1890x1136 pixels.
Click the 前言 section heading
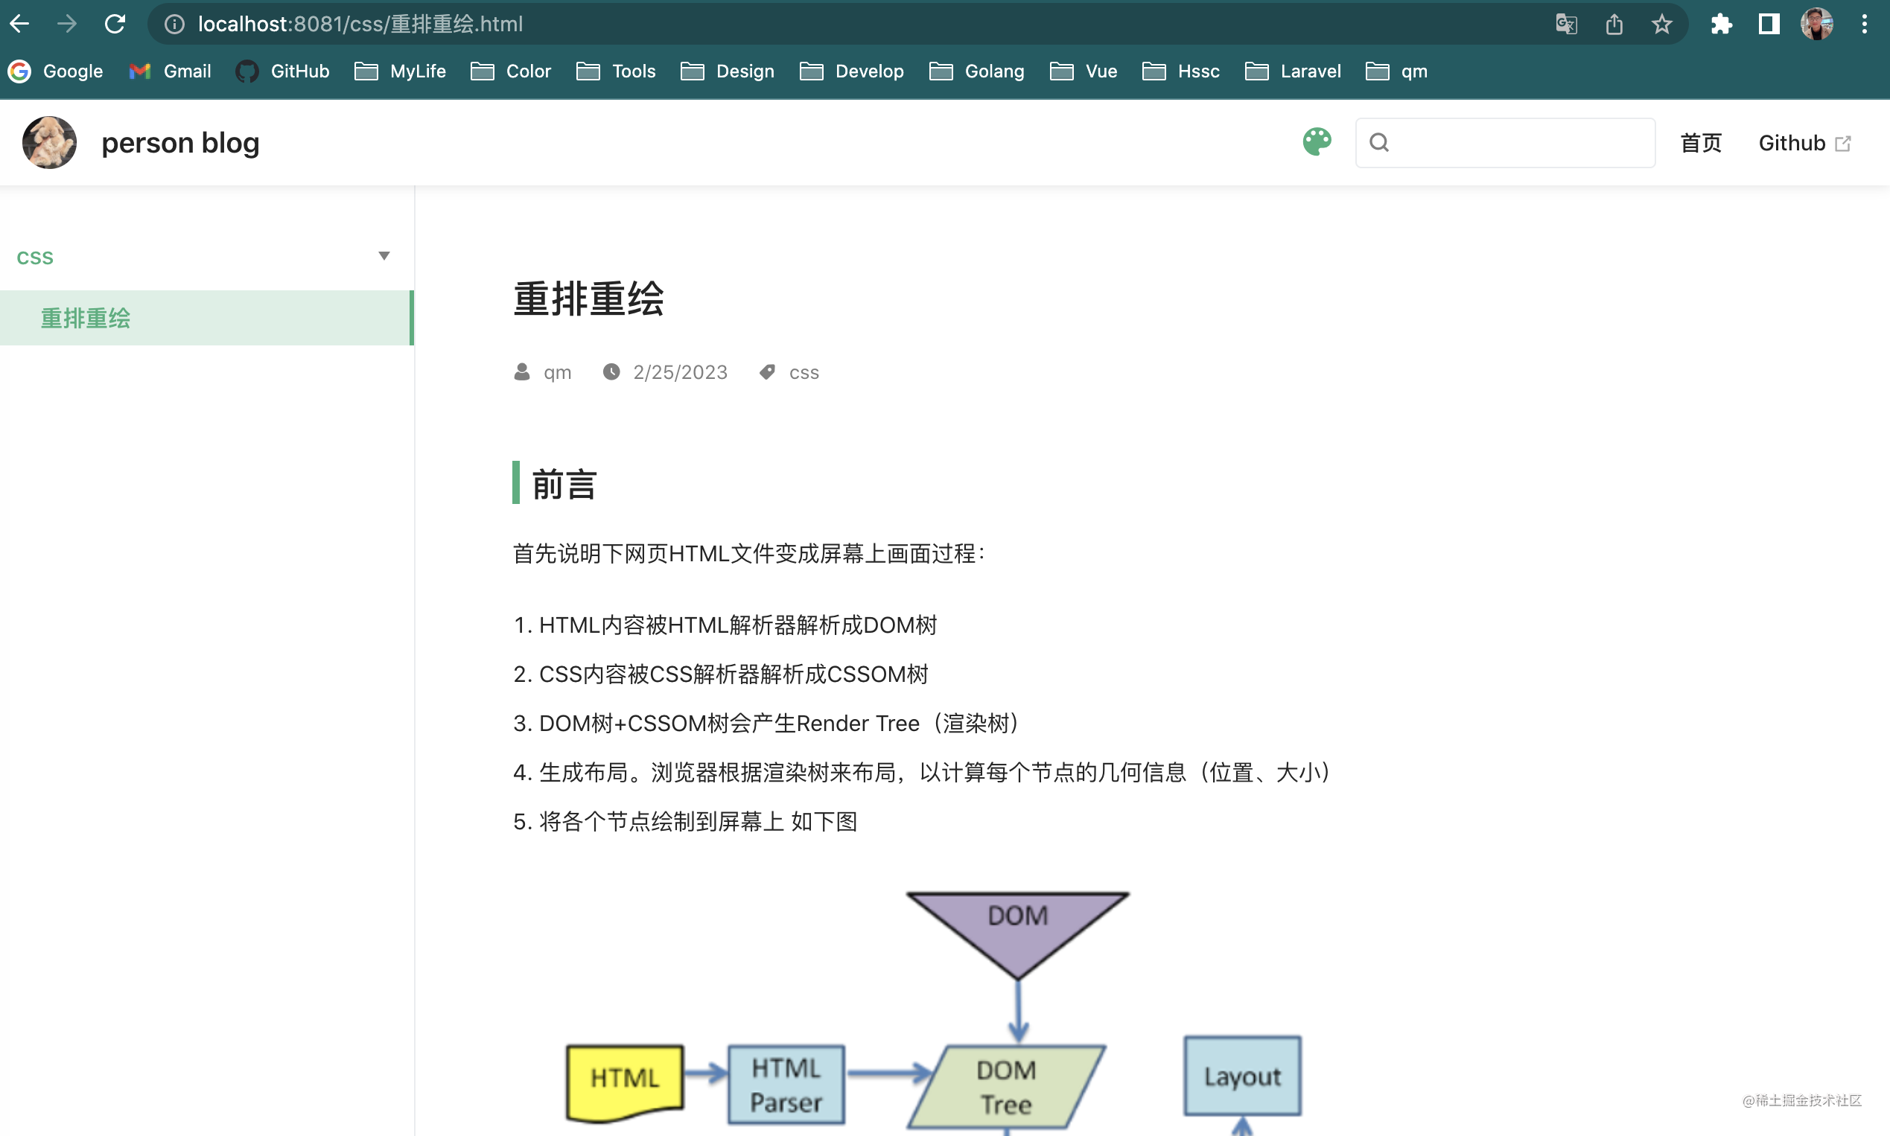click(564, 484)
